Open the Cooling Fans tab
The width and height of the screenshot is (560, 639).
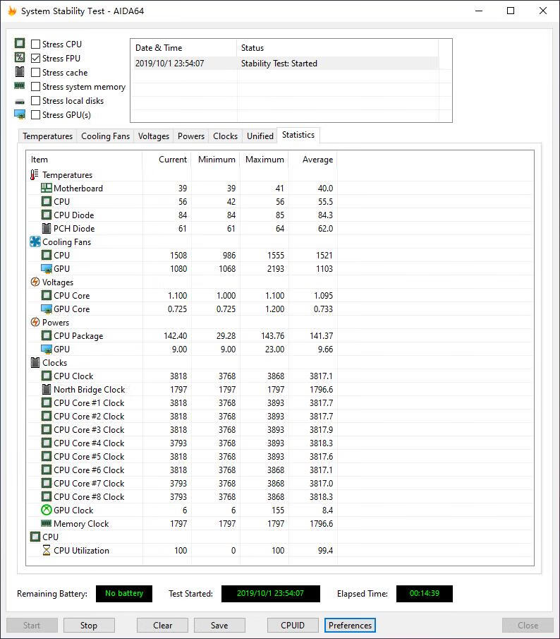point(105,136)
